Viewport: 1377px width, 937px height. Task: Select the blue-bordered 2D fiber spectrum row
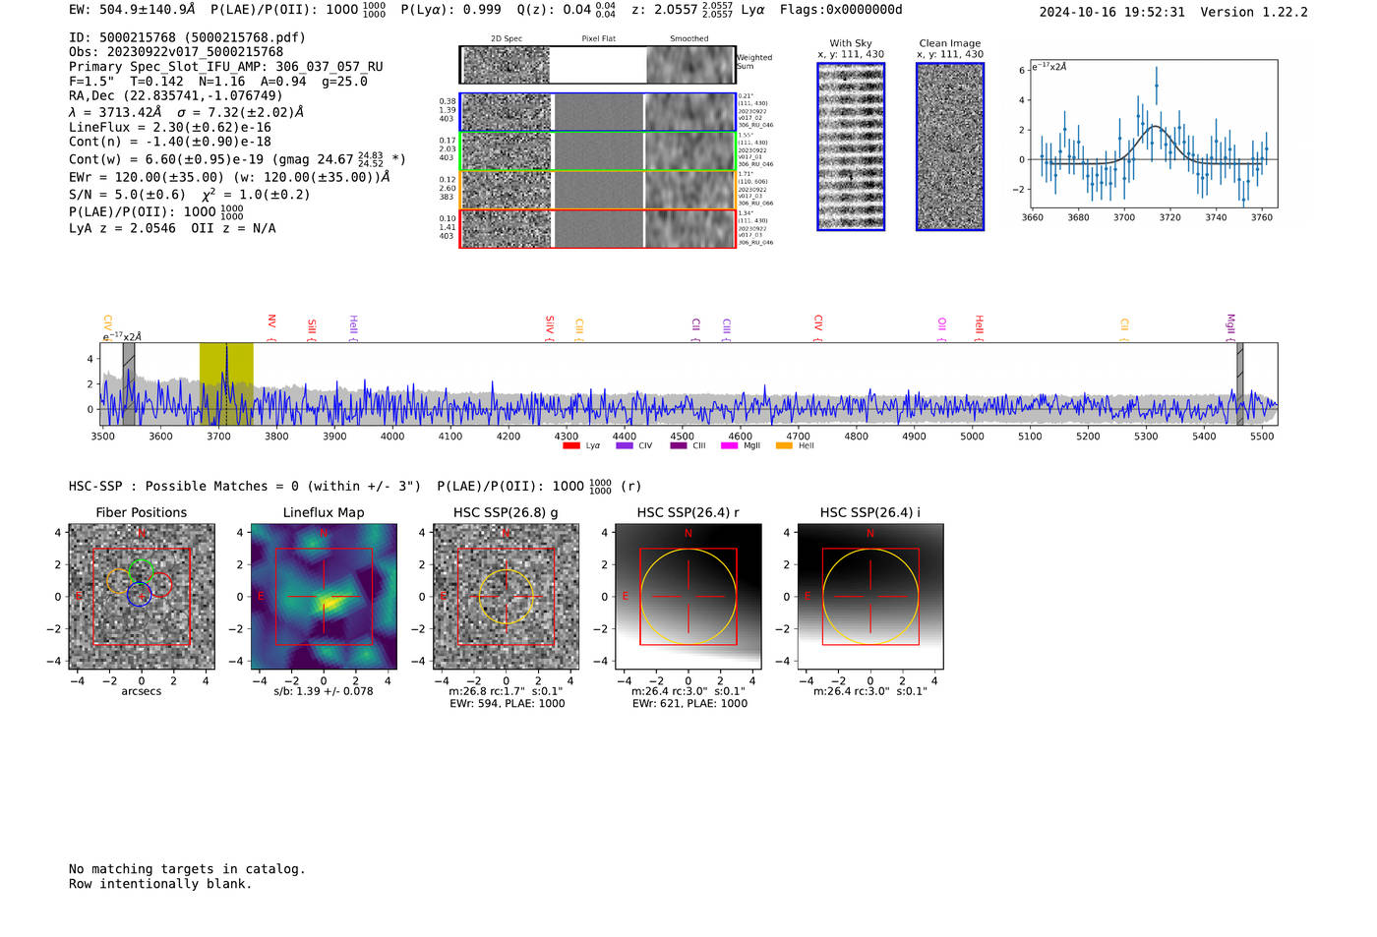pos(597,112)
